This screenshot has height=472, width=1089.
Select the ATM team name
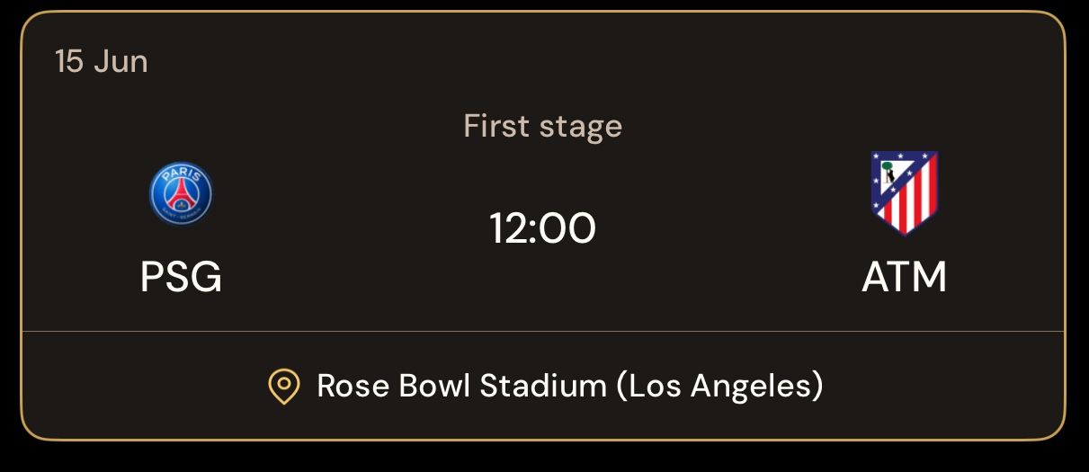(905, 277)
